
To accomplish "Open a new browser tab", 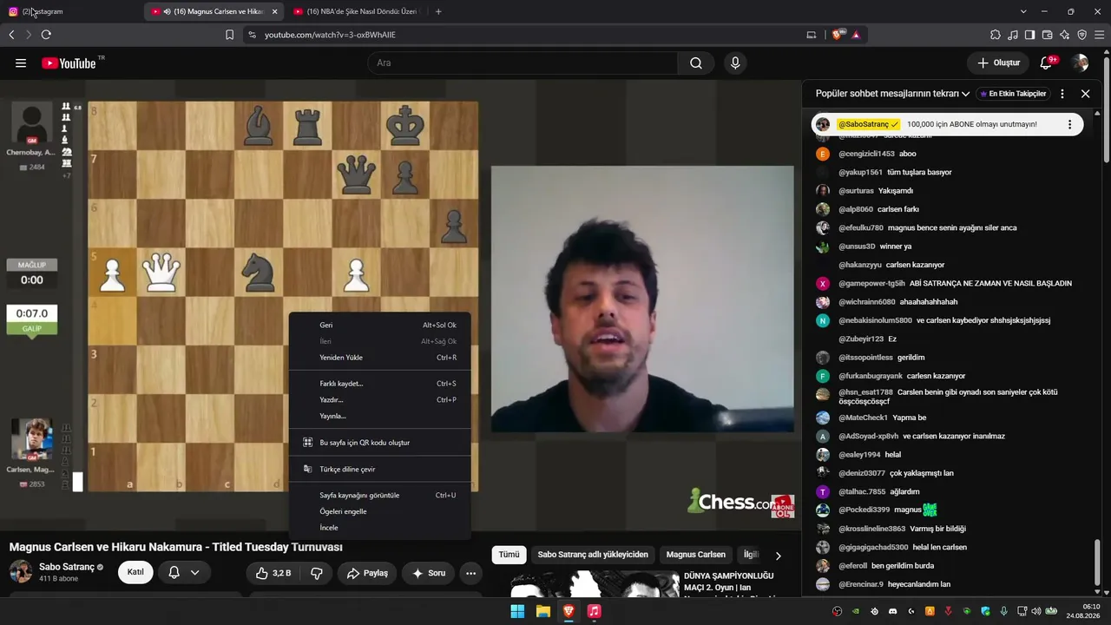I will (438, 11).
